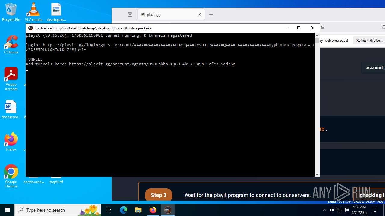Image resolution: width=385 pixels, height=216 pixels.
Task: Select playit app in taskbar
Action: (x=168, y=210)
